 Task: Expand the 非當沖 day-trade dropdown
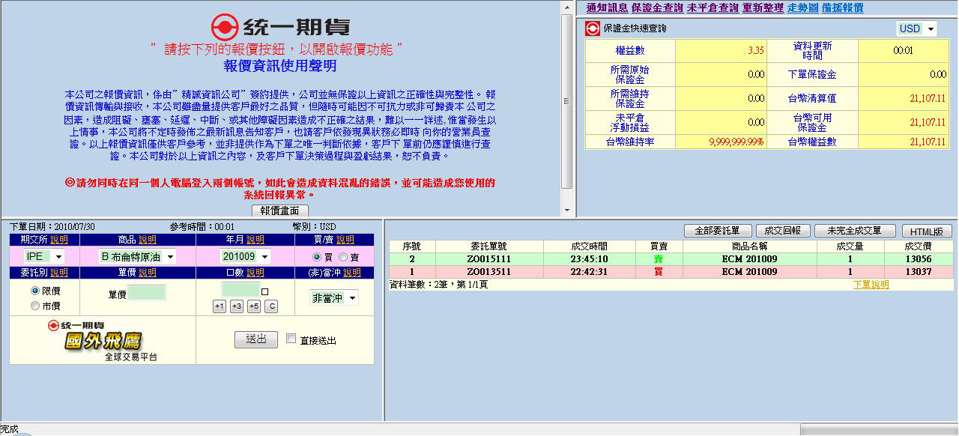click(x=334, y=297)
